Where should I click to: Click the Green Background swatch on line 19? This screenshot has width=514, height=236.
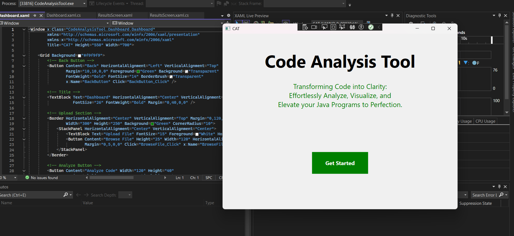[152, 124]
